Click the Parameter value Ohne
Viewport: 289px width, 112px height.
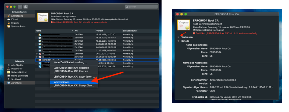click(x=212, y=91)
